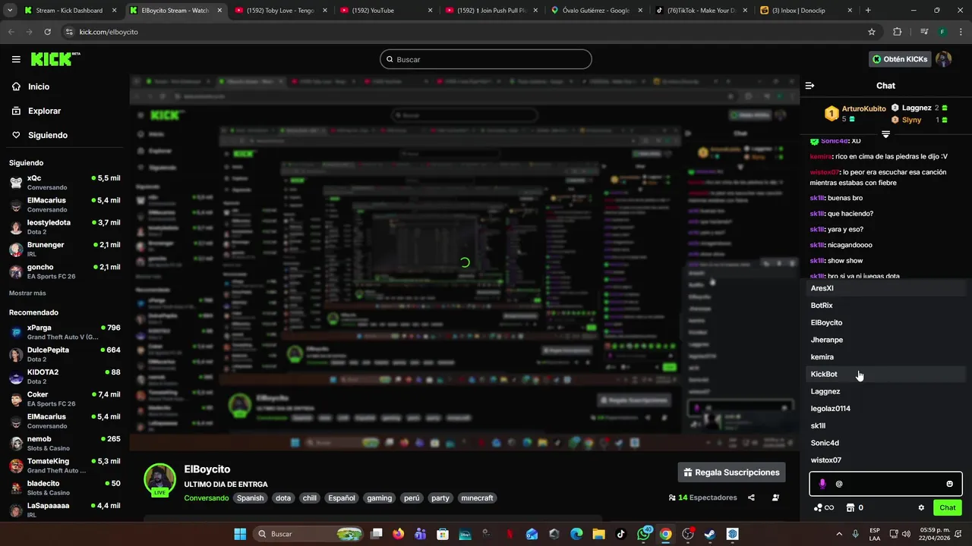Open xQc channel in following list
This screenshot has width=972, height=546.
point(65,182)
